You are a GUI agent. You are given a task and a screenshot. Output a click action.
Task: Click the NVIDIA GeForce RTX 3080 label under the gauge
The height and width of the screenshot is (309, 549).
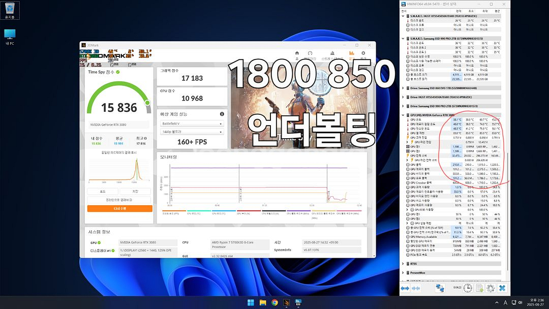(x=108, y=125)
